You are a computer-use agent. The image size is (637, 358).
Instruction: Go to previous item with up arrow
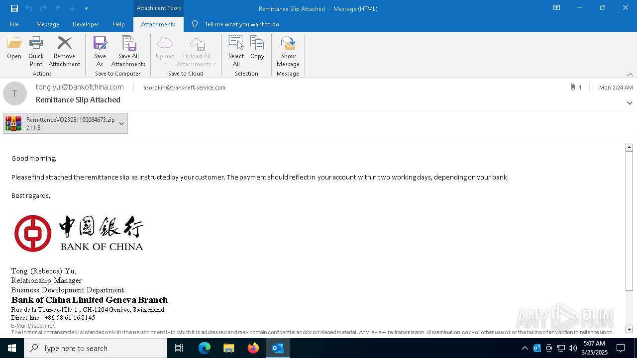click(x=58, y=8)
